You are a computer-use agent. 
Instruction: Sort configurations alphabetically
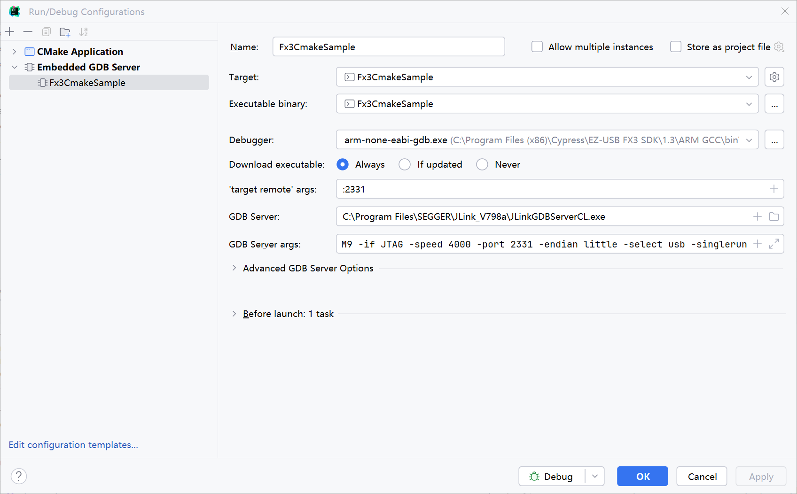(x=84, y=31)
